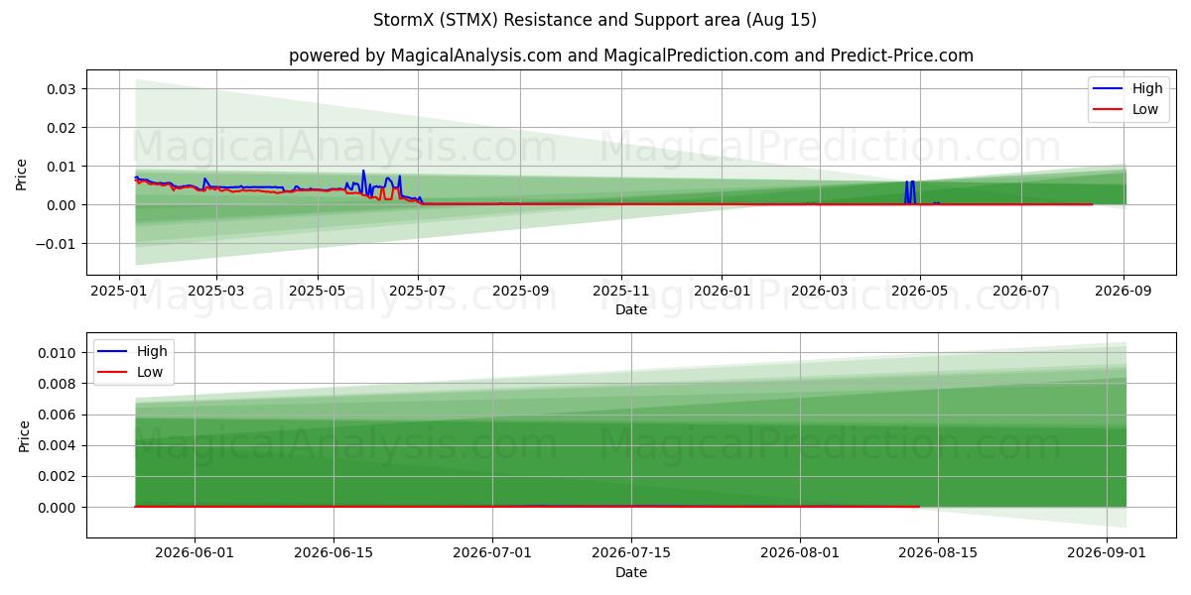Click the chart title 'StormX (STMX) Resistance and Support area (Aug 15)'
Image resolution: width=1191 pixels, height=595 pixels.
pyautogui.click(x=595, y=20)
